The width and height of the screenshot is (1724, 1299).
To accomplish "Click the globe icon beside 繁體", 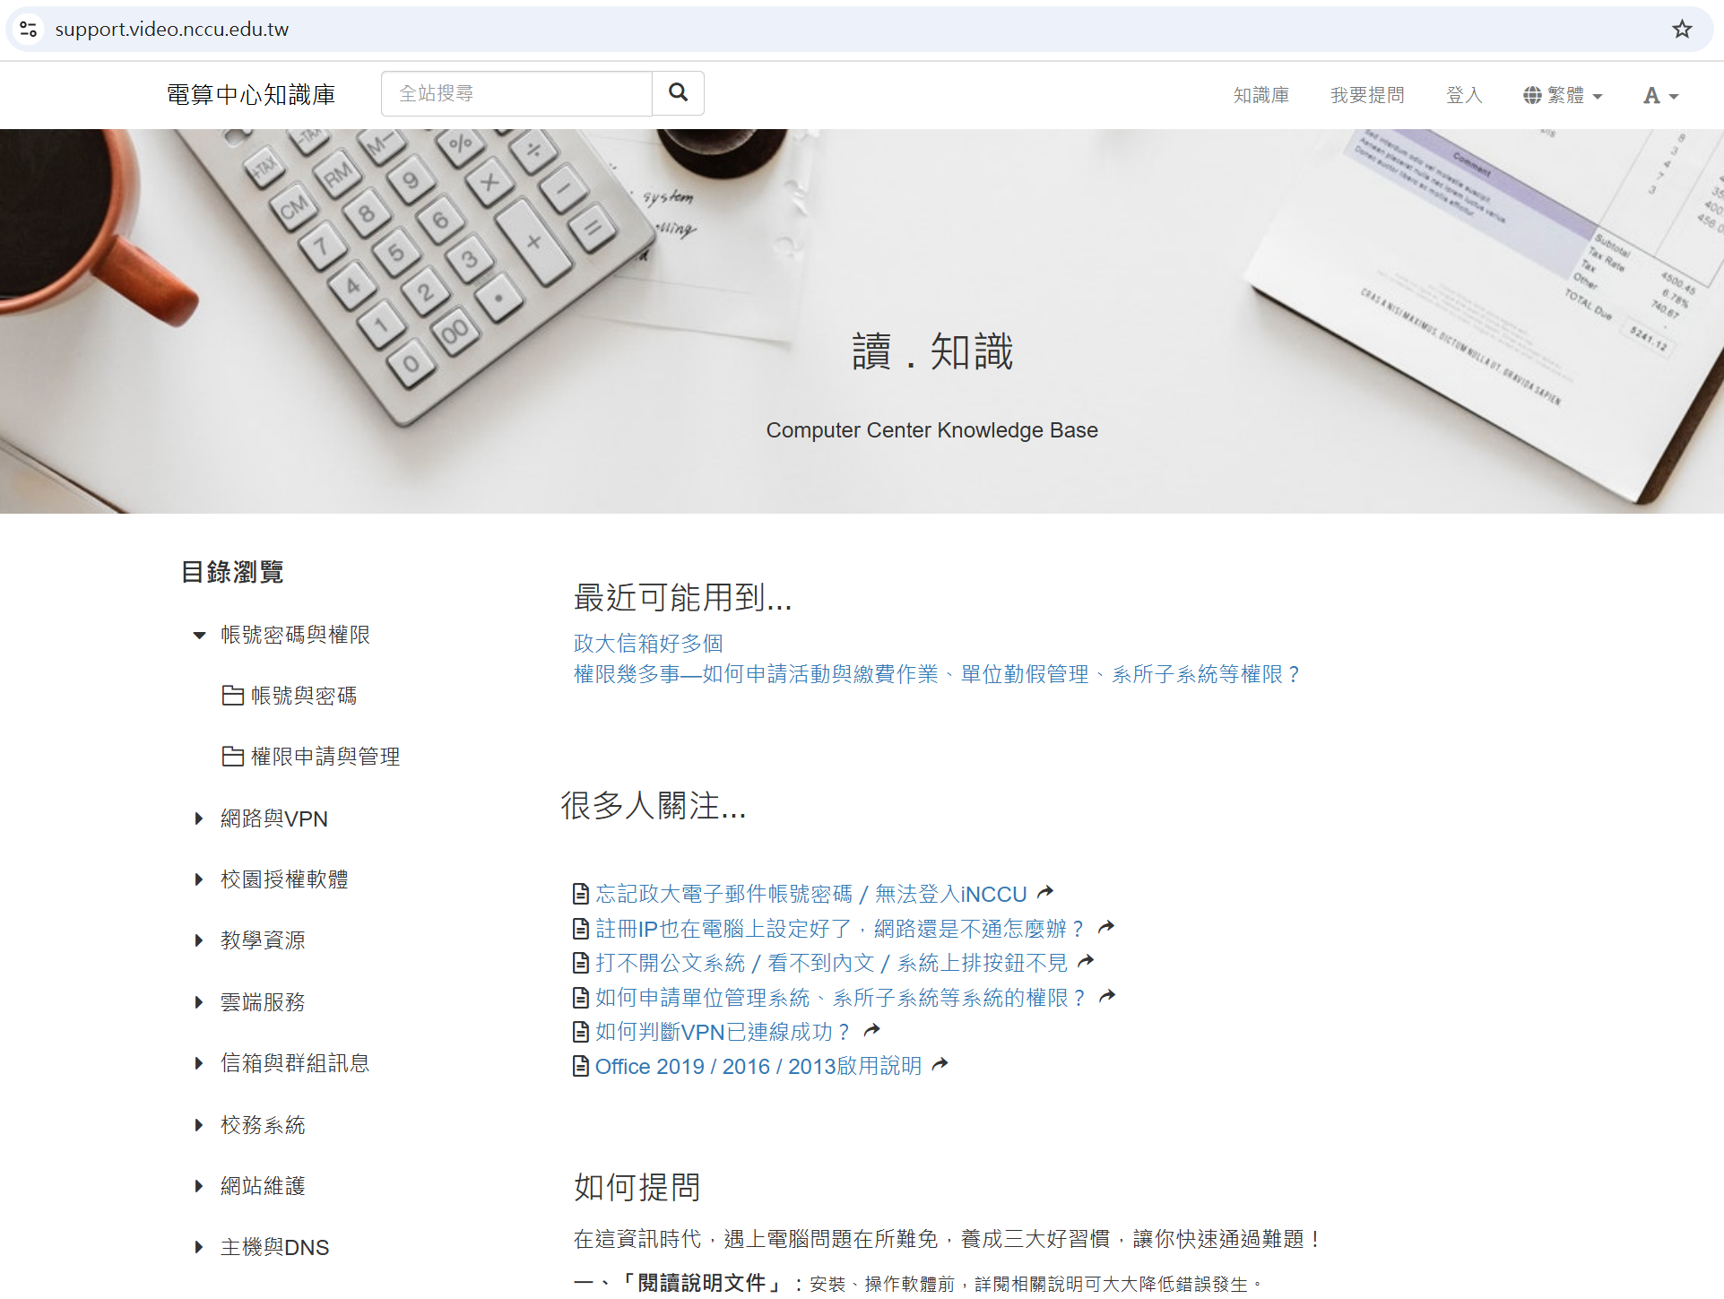I will pos(1531,94).
